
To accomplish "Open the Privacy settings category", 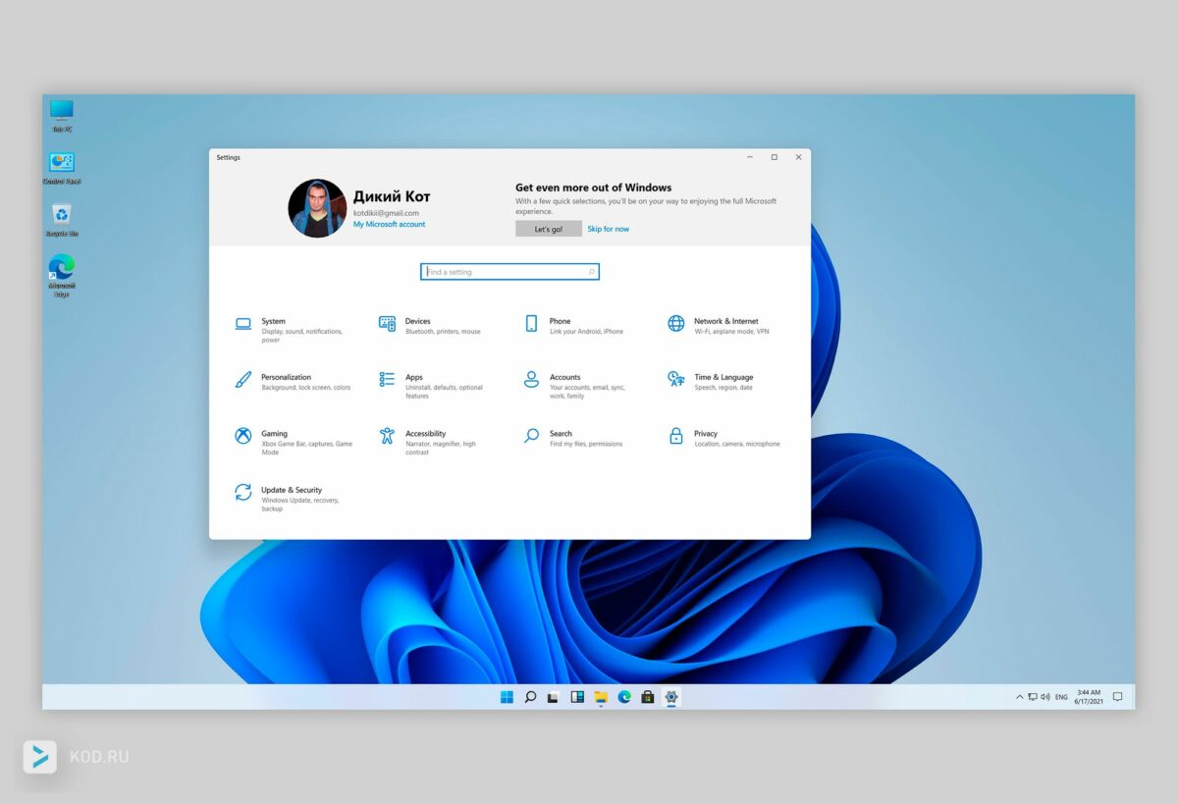I will pyautogui.click(x=723, y=438).
